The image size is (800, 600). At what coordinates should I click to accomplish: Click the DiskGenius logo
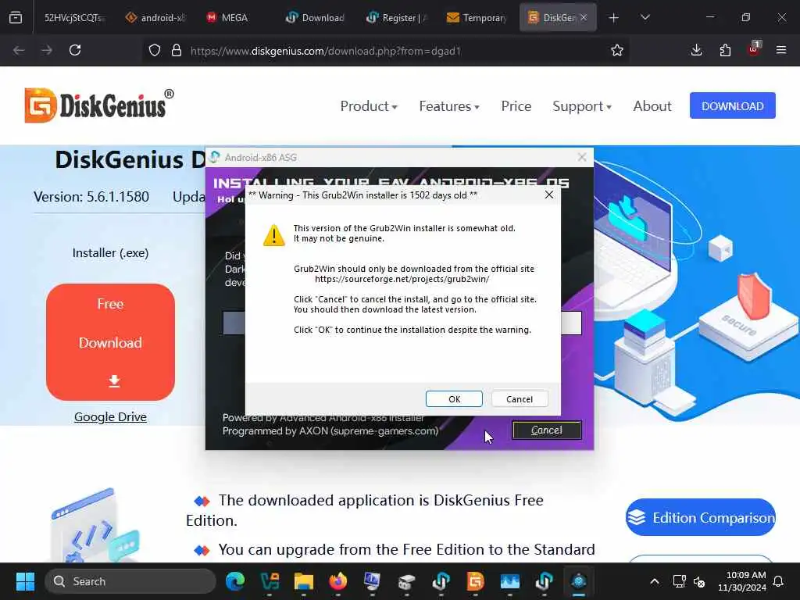(99, 105)
